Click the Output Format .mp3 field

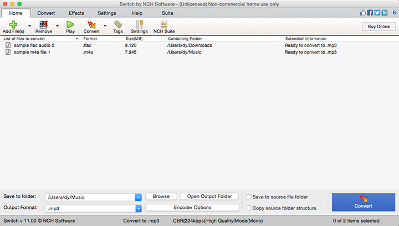pyautogui.click(x=90, y=208)
